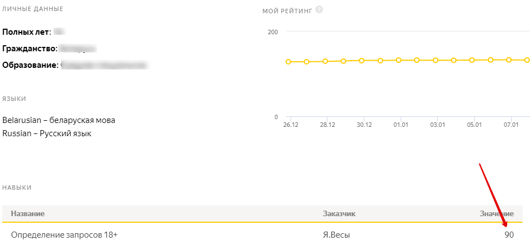The width and height of the screenshot is (532, 252).
Task: Sort skills by the Название column header
Action: point(28,213)
